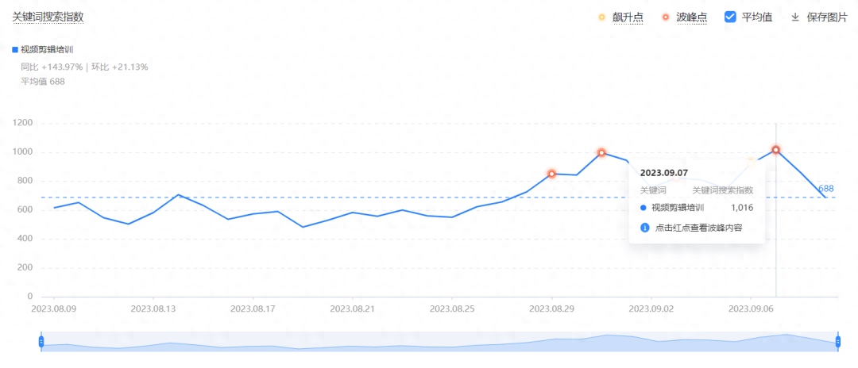The width and height of the screenshot is (858, 368).
Task: Click the blue square before 视频剪辑培训 legend
Action: tap(15, 50)
